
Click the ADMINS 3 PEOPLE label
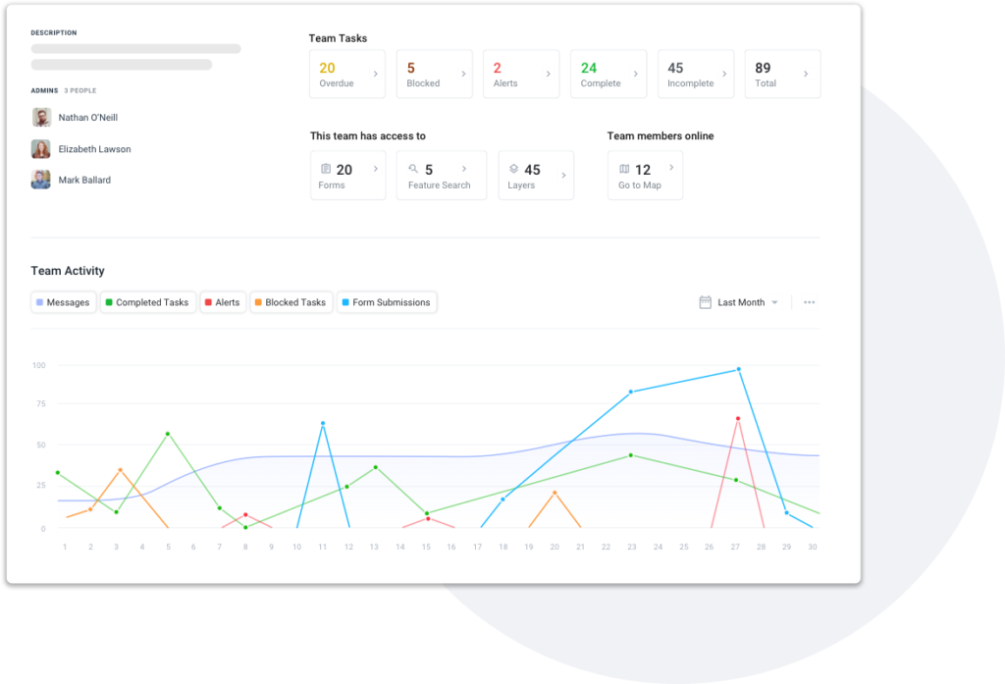64,90
